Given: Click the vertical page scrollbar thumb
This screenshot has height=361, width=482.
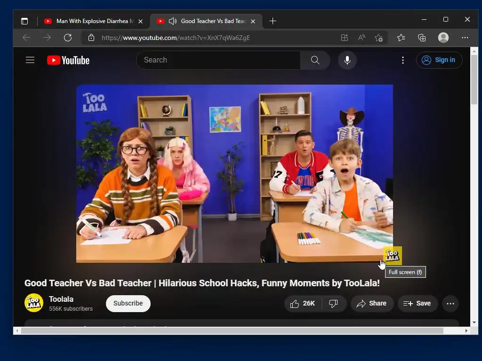Looking at the screenshot, I should click(x=474, y=80).
